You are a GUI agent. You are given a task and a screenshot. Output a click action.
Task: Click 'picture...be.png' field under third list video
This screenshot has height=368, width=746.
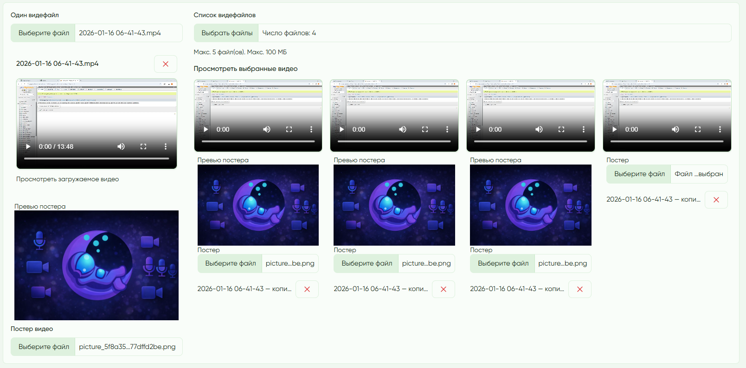[x=563, y=263]
